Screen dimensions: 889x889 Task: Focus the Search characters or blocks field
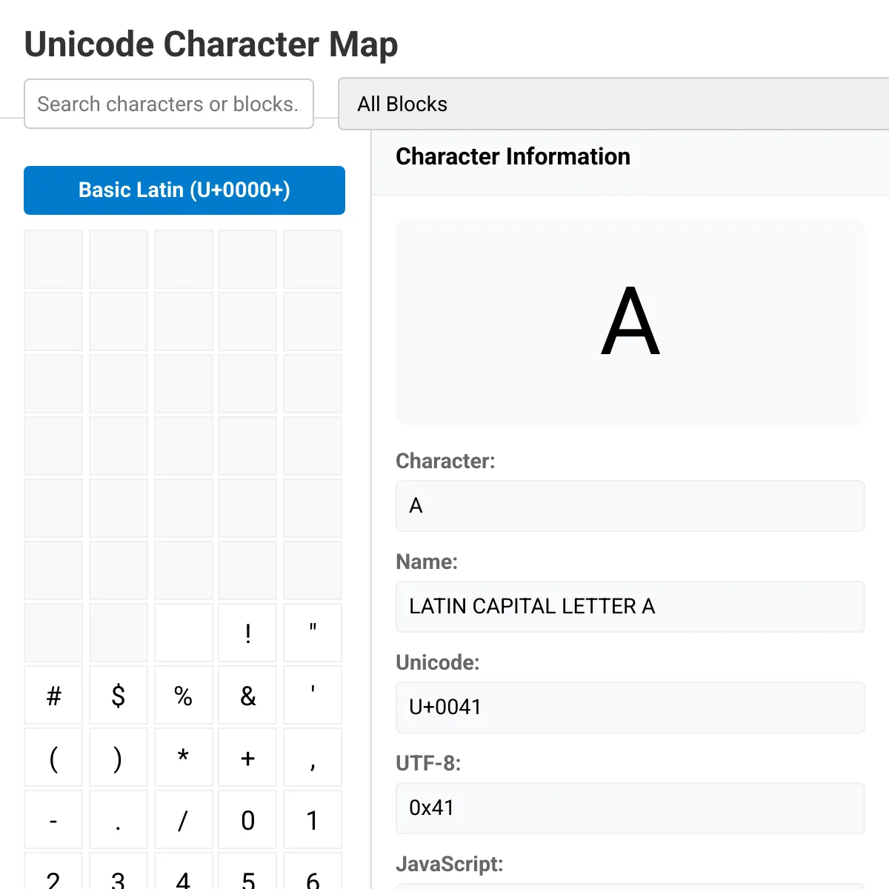(169, 104)
